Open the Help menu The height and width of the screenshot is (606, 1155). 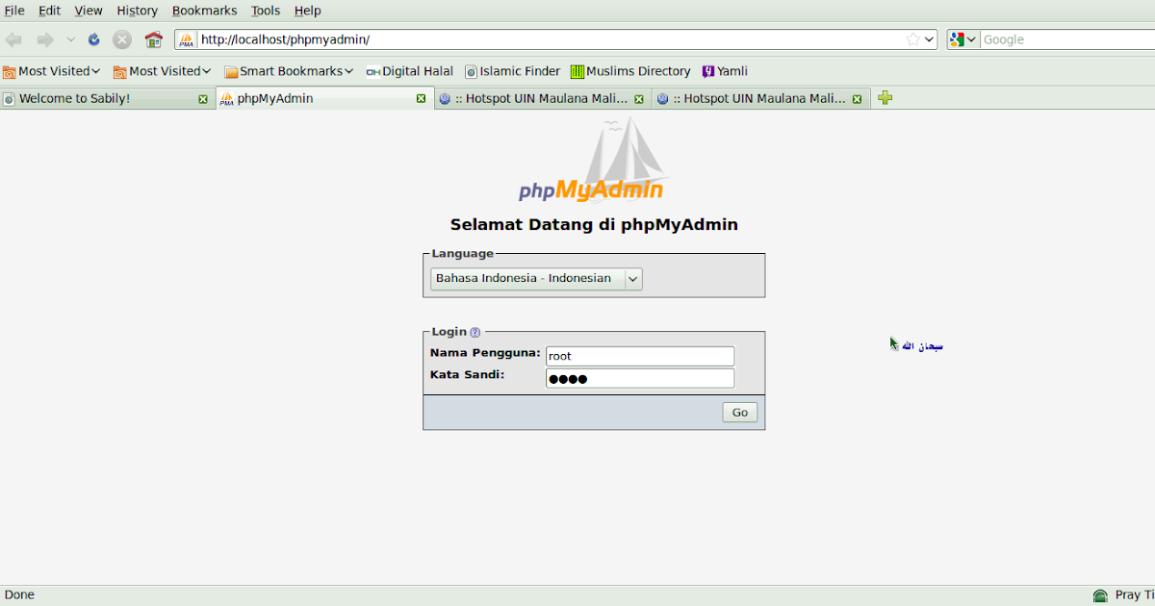tap(308, 11)
